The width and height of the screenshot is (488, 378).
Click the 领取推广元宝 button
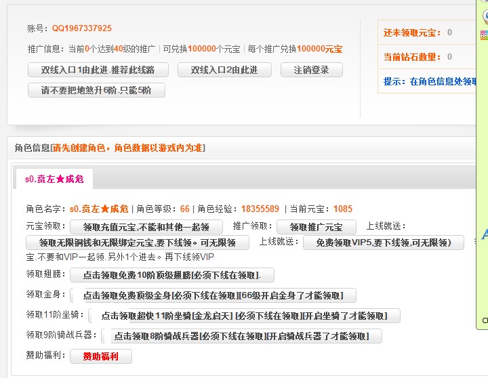[x=317, y=227]
